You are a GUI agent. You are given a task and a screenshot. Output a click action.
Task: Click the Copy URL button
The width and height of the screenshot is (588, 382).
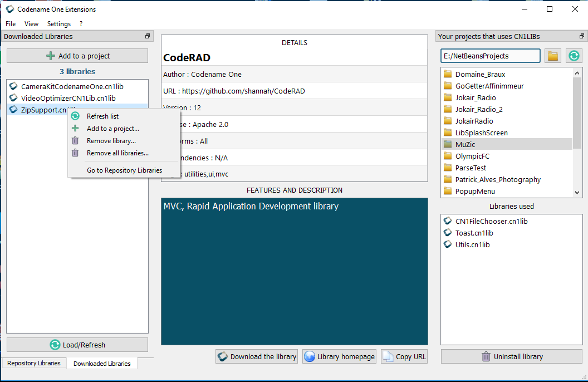coord(404,356)
